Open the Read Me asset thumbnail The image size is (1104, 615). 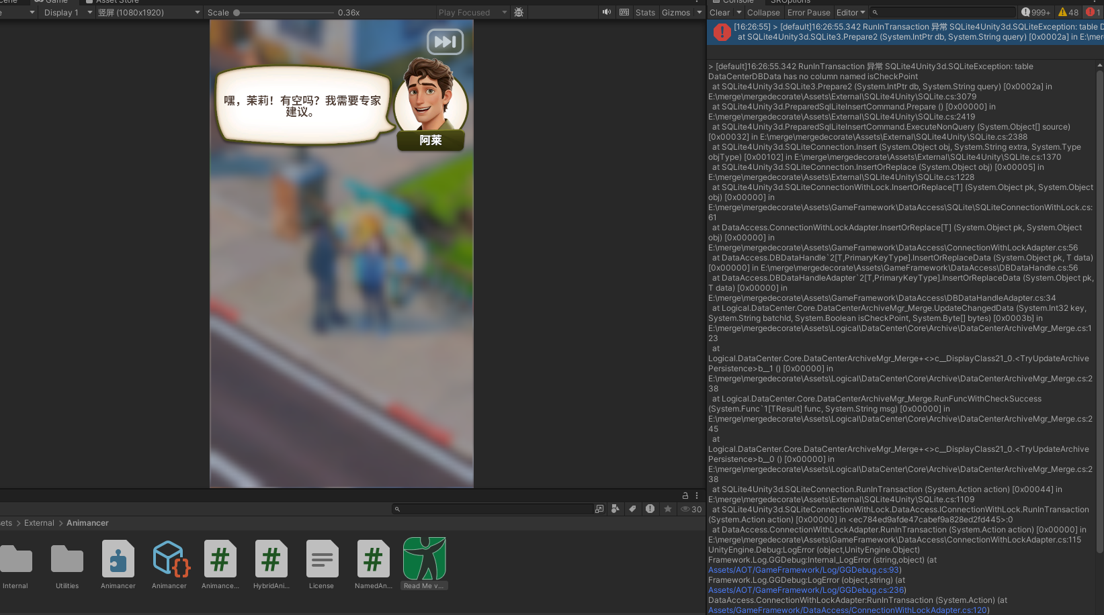coord(424,559)
